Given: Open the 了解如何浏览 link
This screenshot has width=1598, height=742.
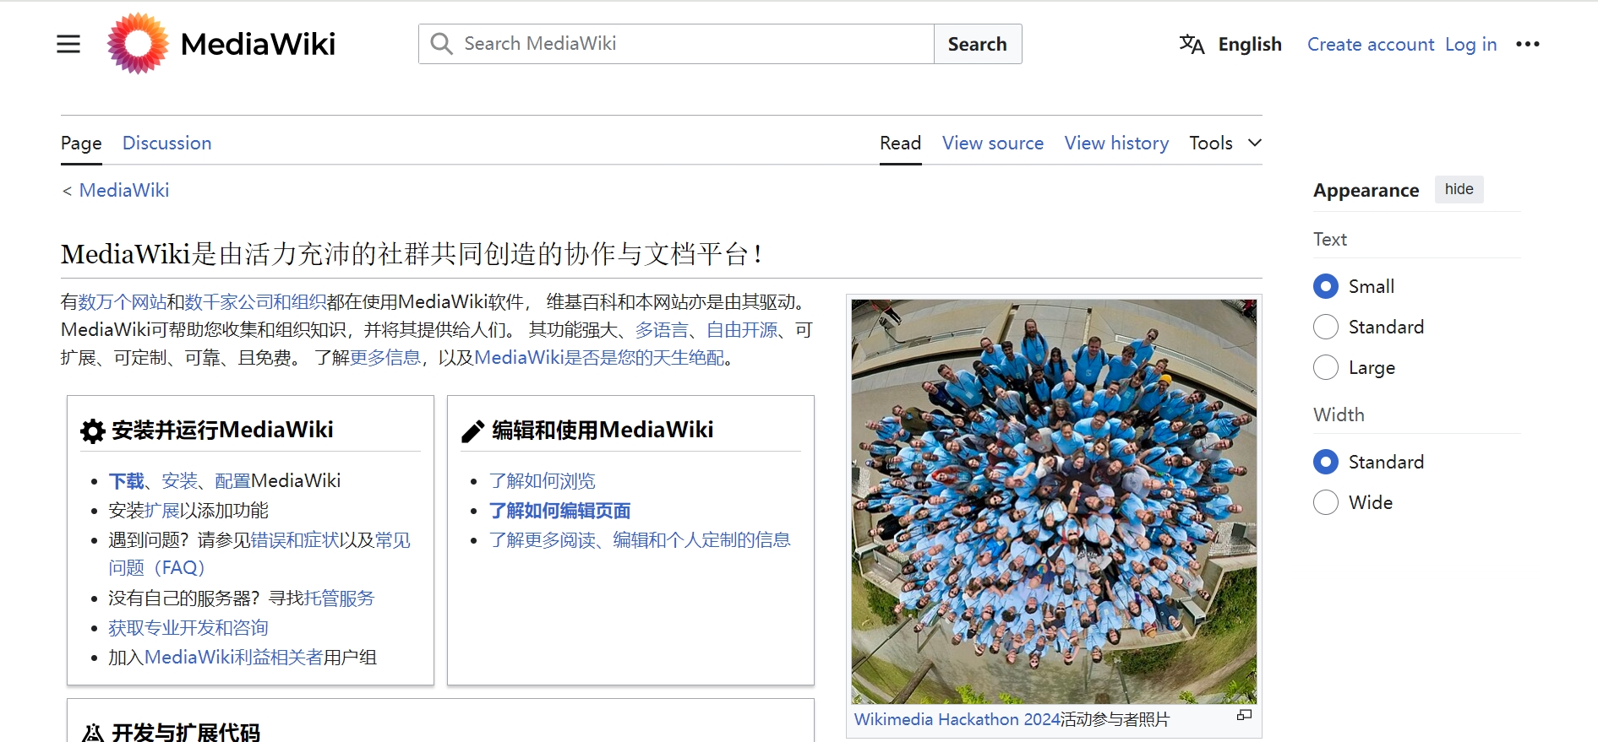Looking at the screenshot, I should (x=543, y=481).
